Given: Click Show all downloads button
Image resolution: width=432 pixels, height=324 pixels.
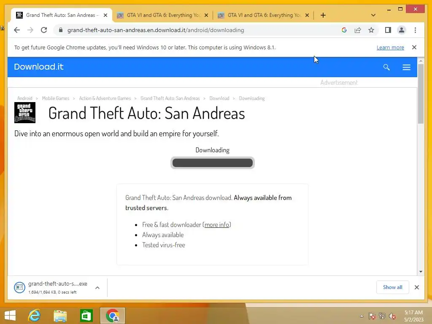Looking at the screenshot, I should point(392,287).
